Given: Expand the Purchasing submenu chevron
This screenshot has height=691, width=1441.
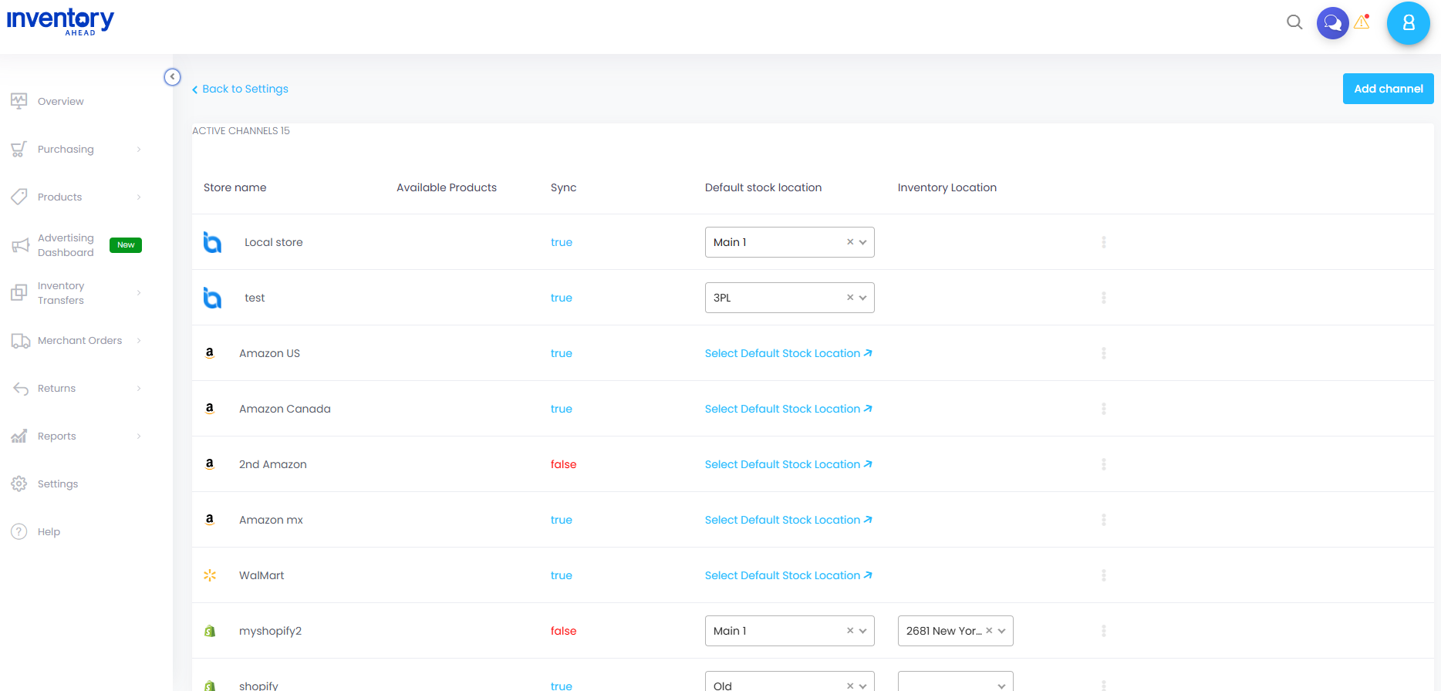Looking at the screenshot, I should 139,149.
